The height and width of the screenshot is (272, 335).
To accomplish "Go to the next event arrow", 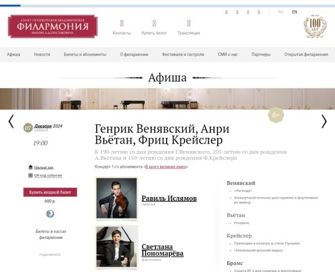I will (x=324, y=122).
